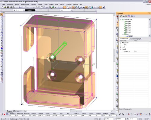
Task: Collapse the Loch tree node
Action: [x=123, y=34]
